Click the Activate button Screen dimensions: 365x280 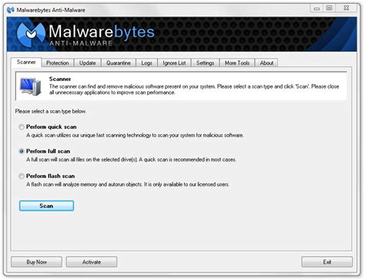(92, 262)
